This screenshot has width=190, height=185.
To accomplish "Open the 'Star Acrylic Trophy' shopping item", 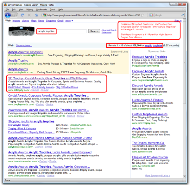I will coord(19,125).
